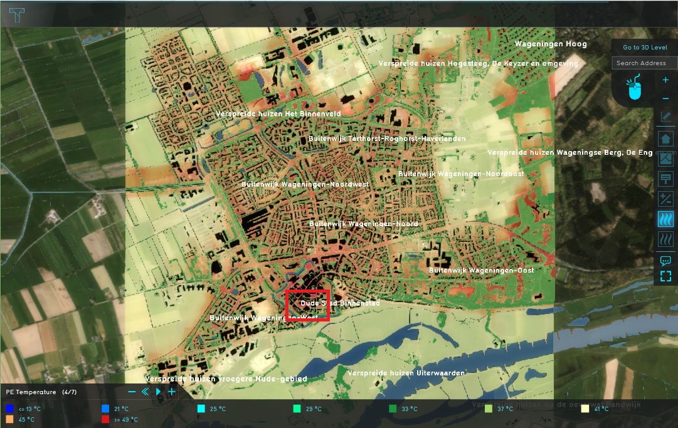Rewind PE Temperature to first timeframe
The image size is (678, 428).
(x=145, y=392)
